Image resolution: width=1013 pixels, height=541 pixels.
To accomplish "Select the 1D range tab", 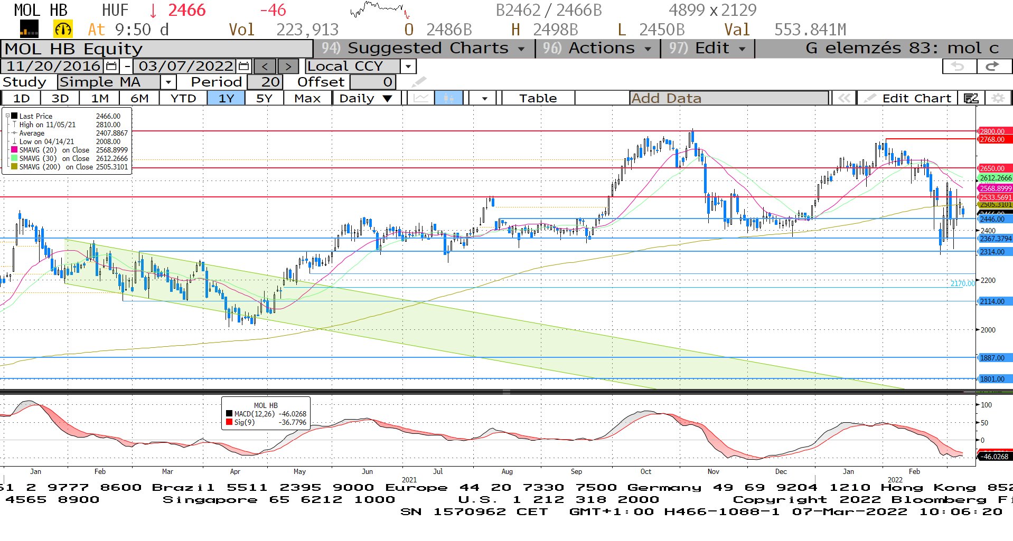I will (22, 98).
